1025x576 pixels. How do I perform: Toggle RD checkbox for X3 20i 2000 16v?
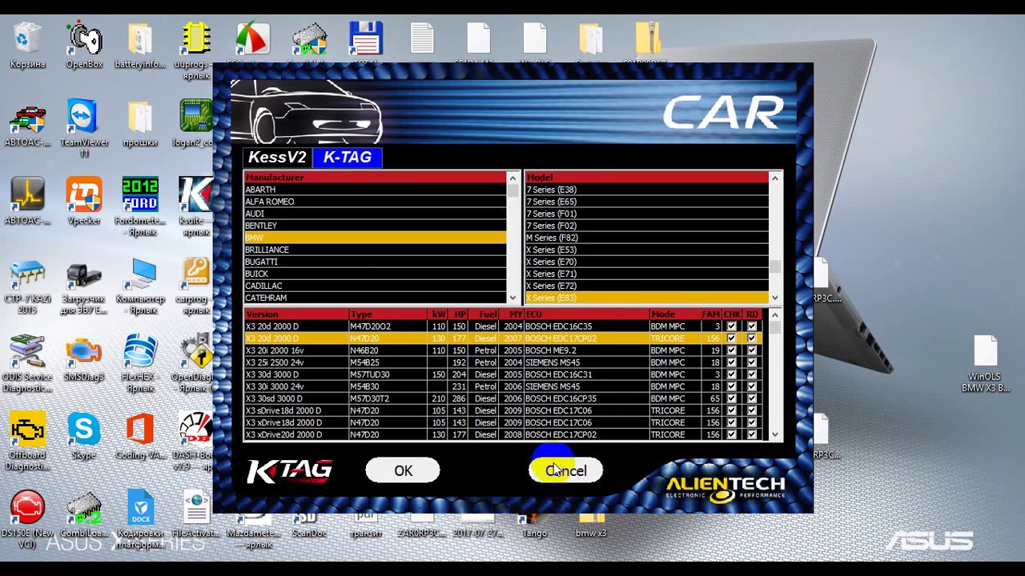click(751, 350)
